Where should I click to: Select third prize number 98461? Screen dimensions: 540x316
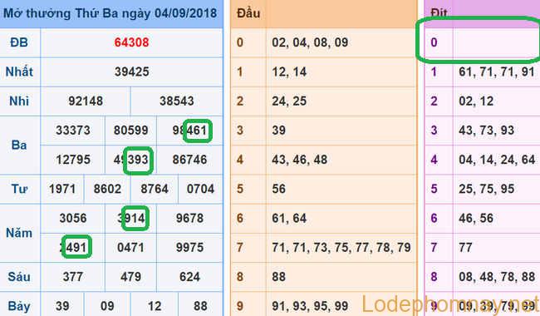[x=189, y=131]
